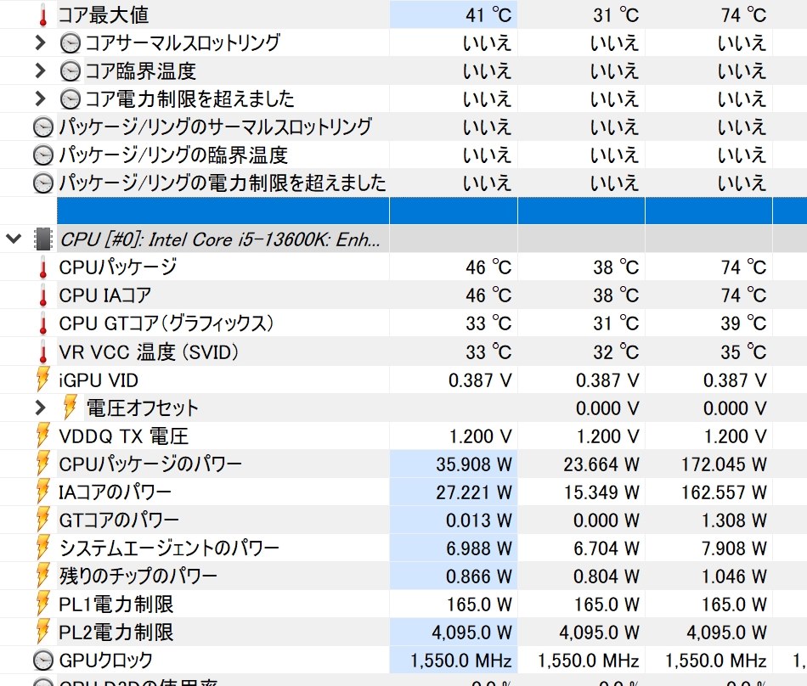Select the VR VCC 温度 (SVID) label
Image resolution: width=807 pixels, height=686 pixels.
(x=149, y=351)
